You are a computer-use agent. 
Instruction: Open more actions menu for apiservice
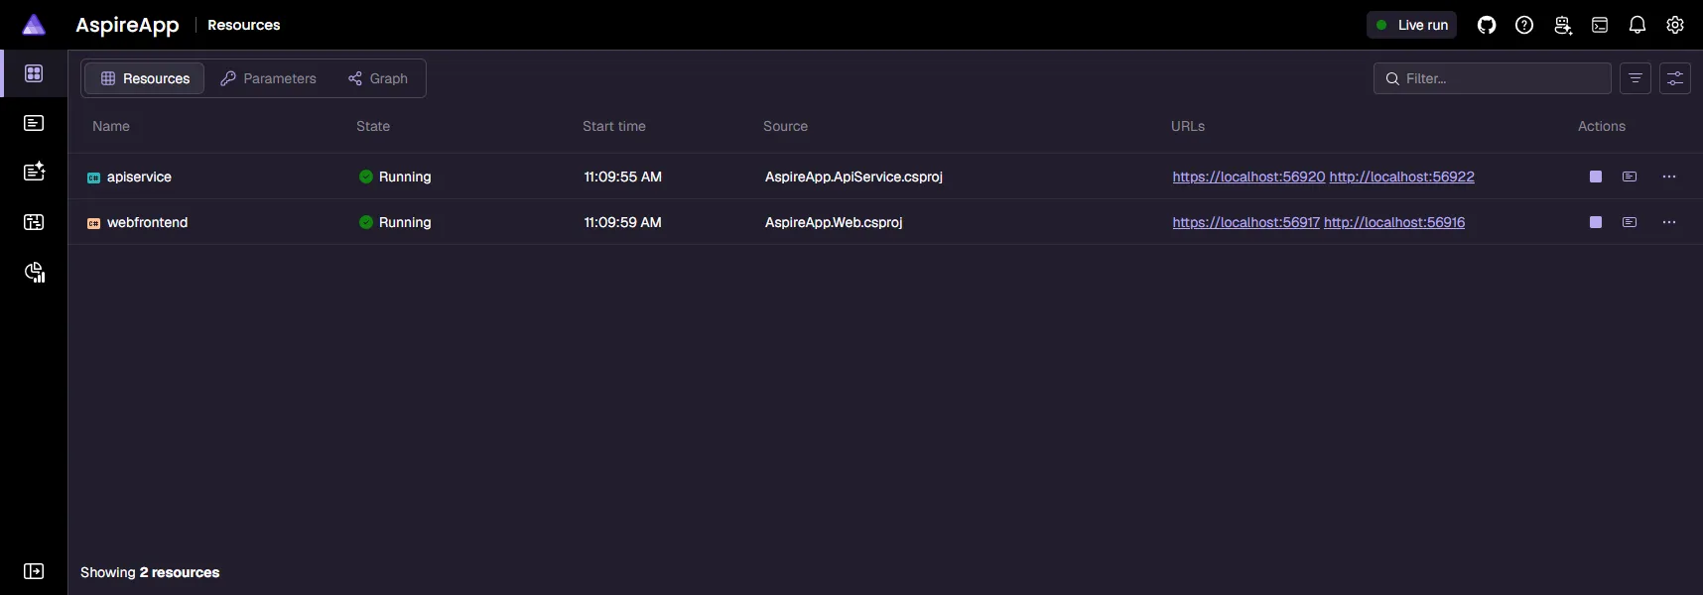click(1669, 177)
